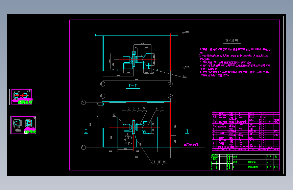This screenshot has height=190, width=293.
Task: Select part callout number 3
Action: pyautogui.click(x=134, y=109)
